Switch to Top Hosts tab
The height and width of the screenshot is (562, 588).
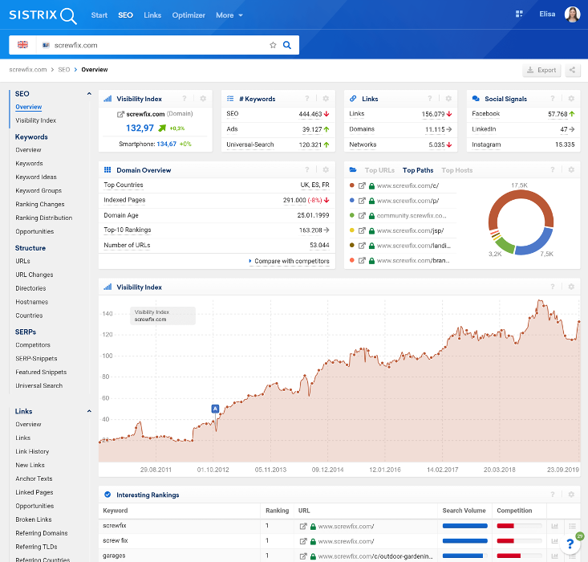(x=456, y=170)
